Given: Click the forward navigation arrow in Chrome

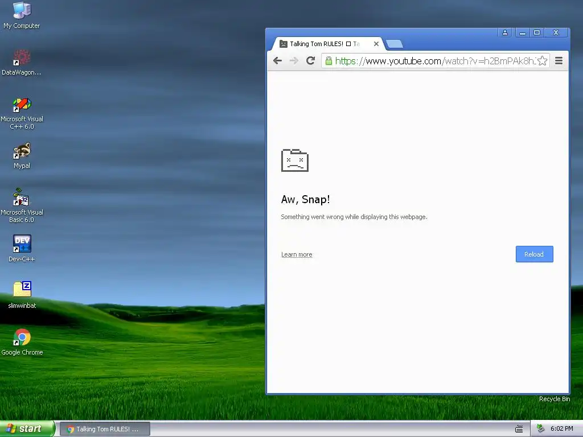Looking at the screenshot, I should coord(294,60).
